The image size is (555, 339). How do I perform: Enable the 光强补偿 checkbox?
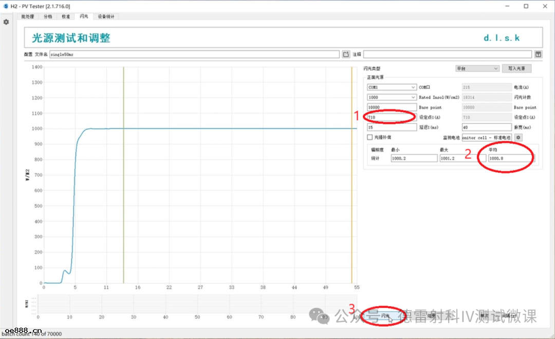point(369,137)
